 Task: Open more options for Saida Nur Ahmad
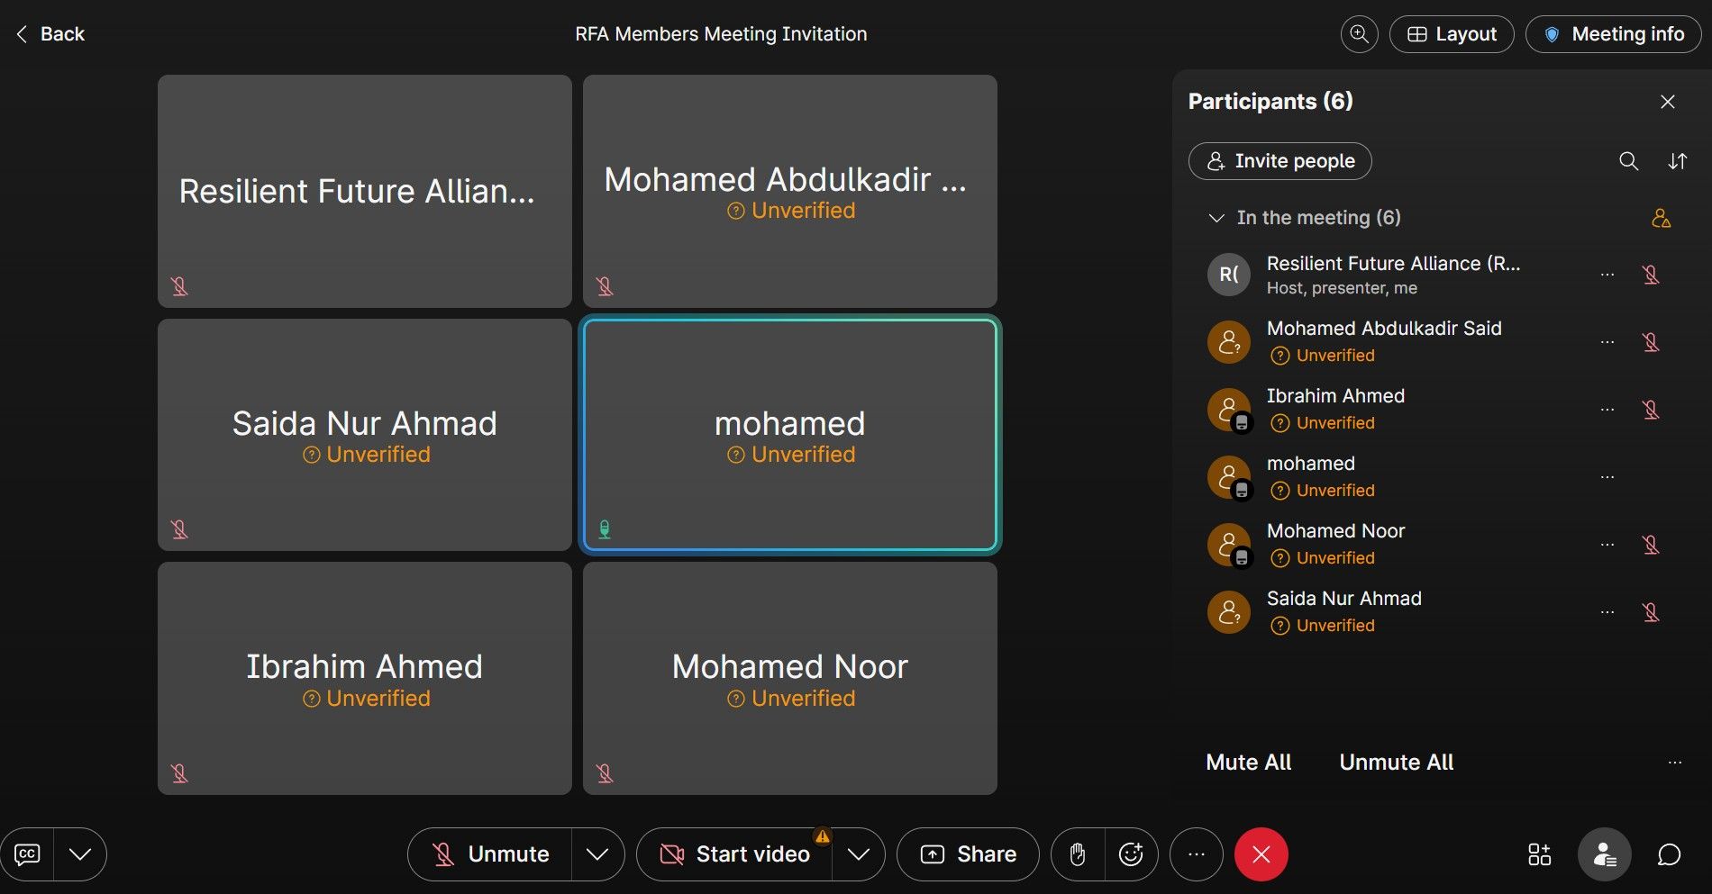coord(1607,612)
